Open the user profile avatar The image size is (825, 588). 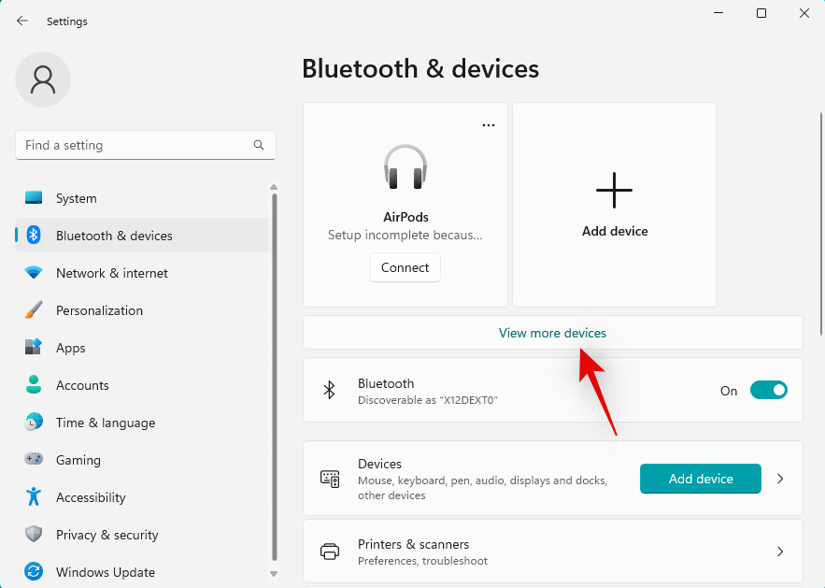coord(43,79)
